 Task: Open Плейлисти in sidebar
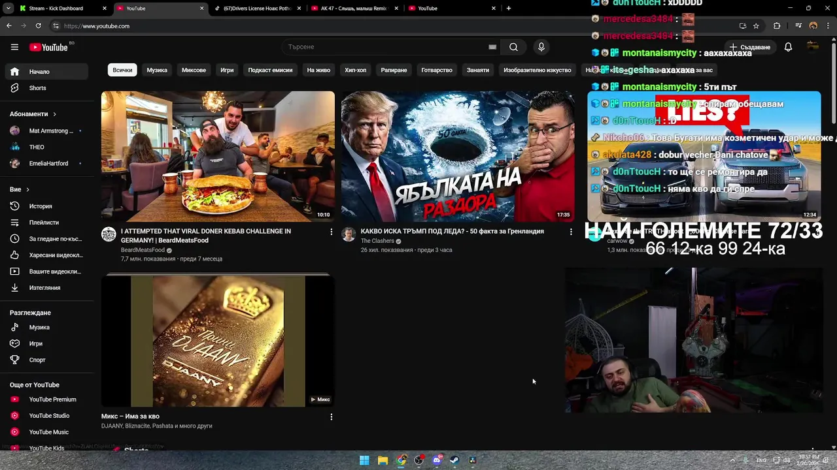[46, 223]
